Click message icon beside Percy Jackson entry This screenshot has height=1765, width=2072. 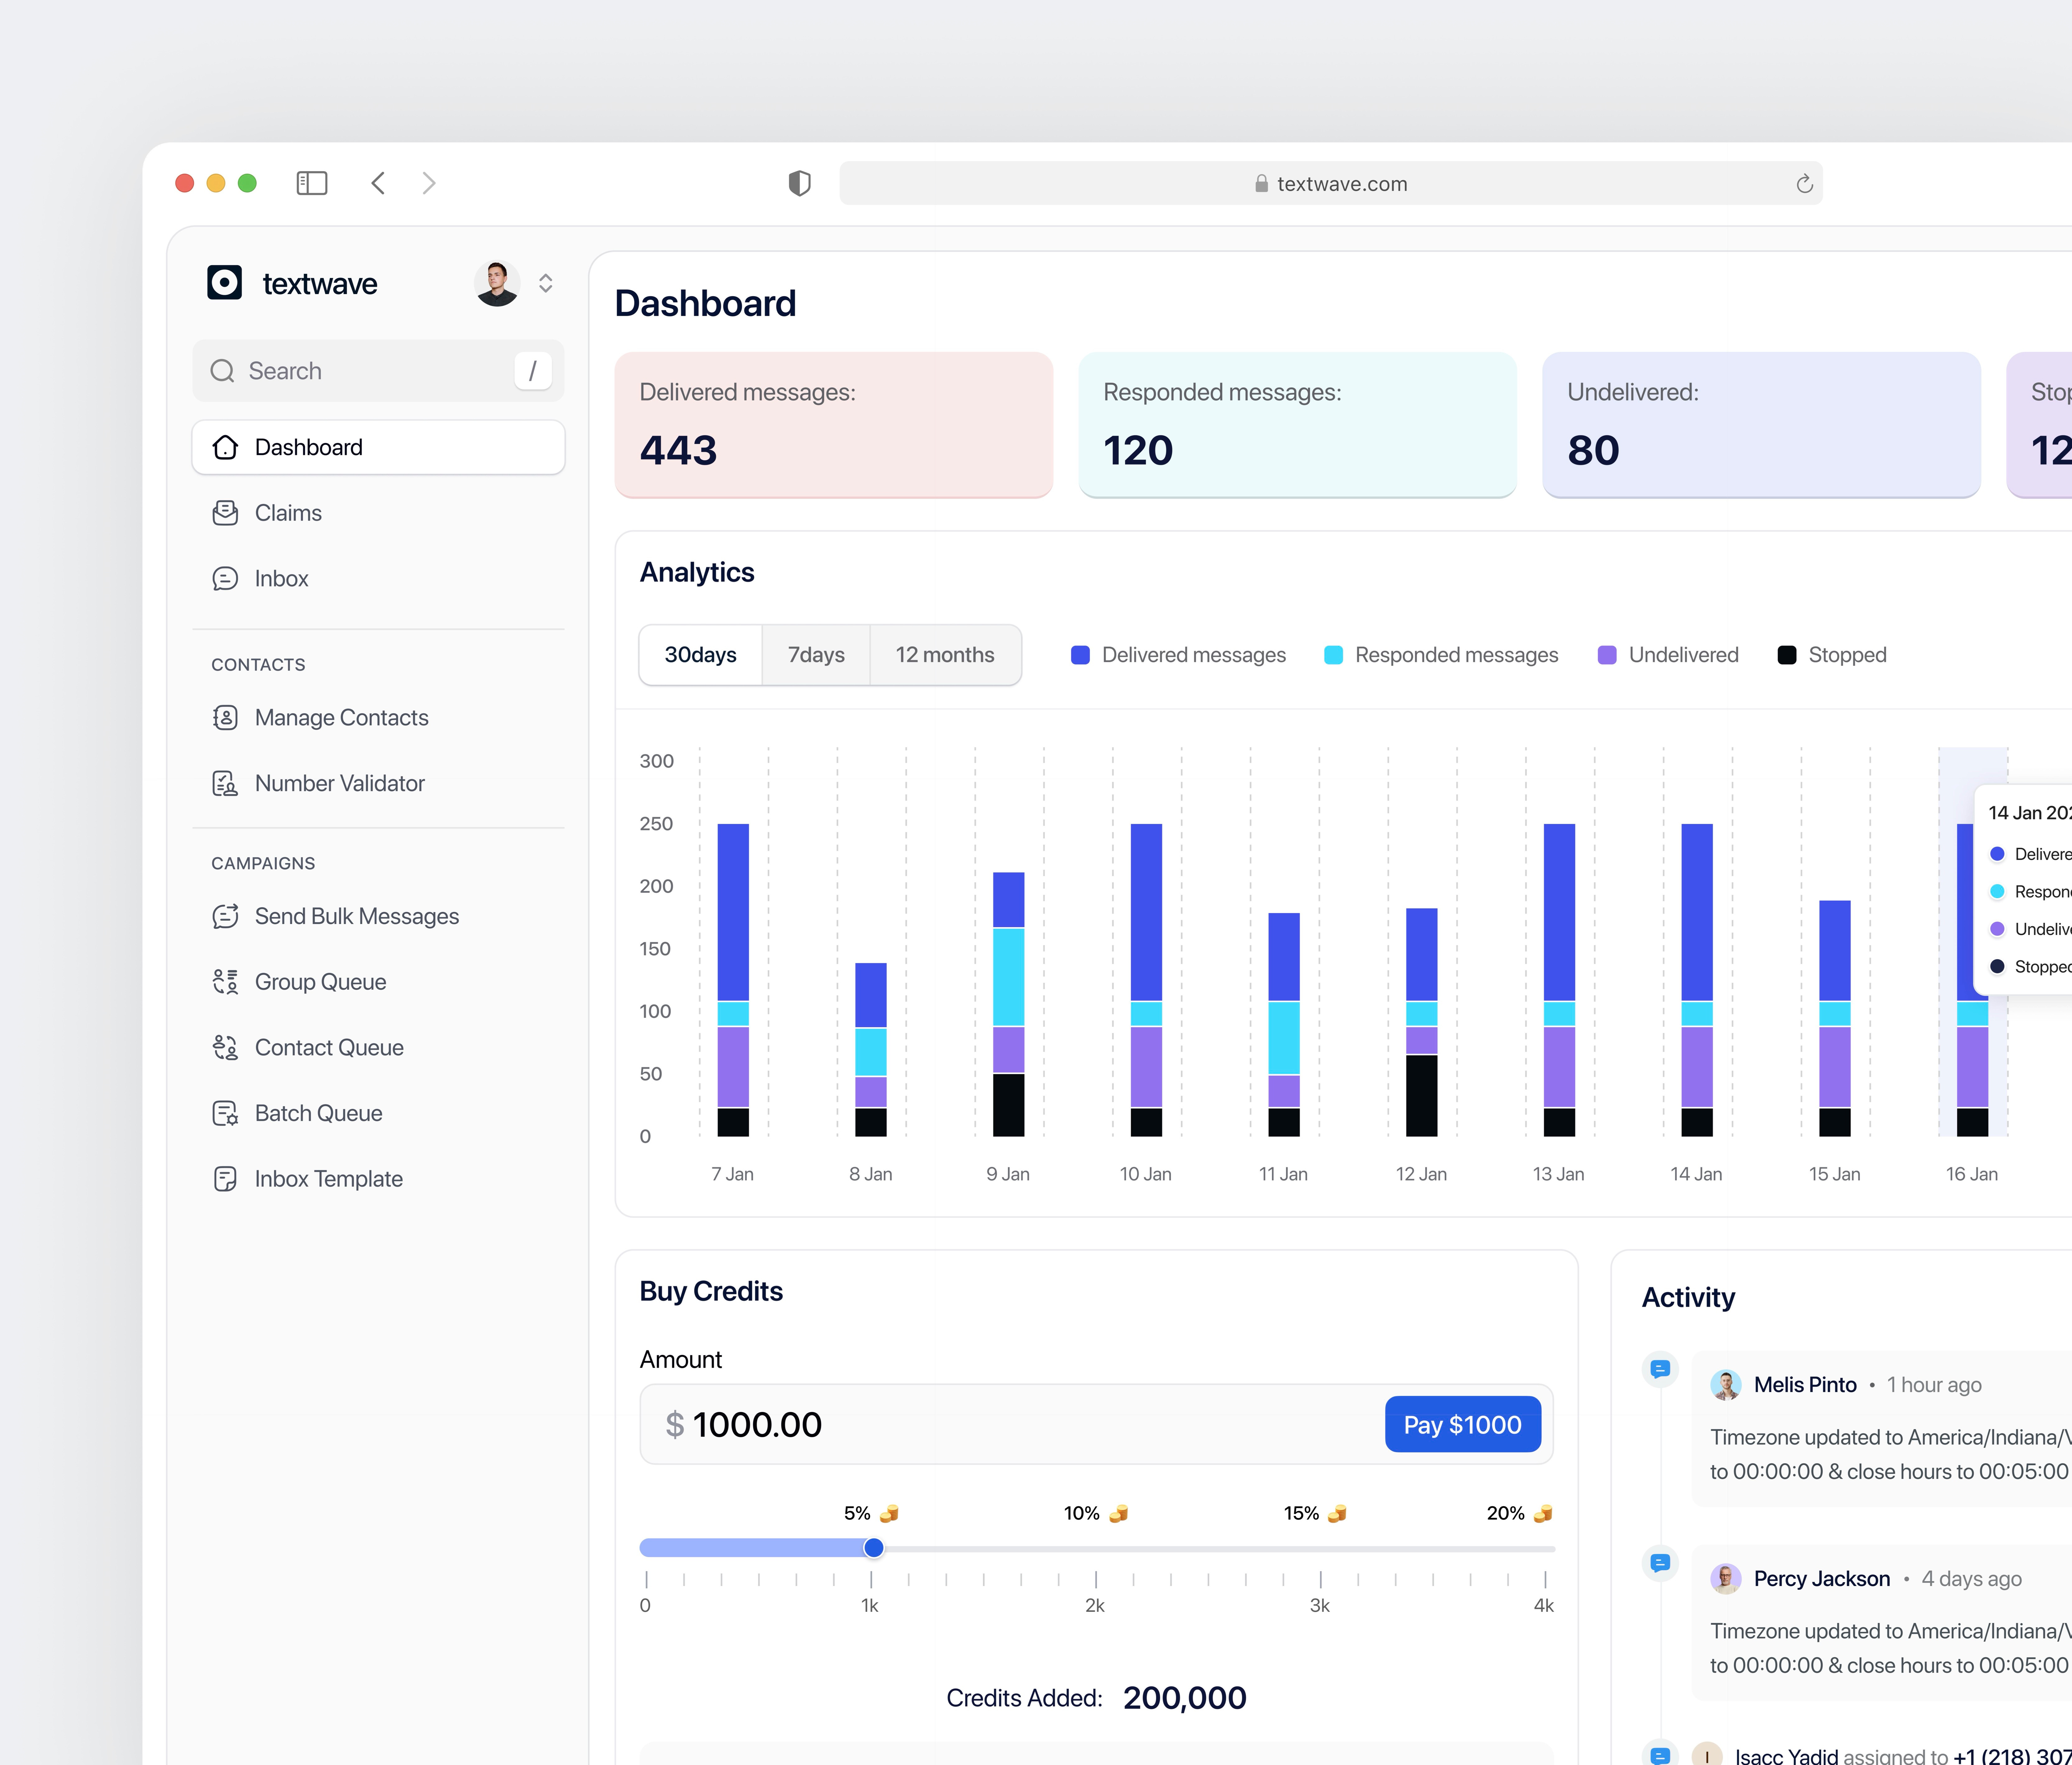pos(1660,1563)
